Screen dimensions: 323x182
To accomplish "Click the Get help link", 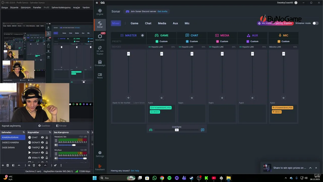I will point(135,171).
